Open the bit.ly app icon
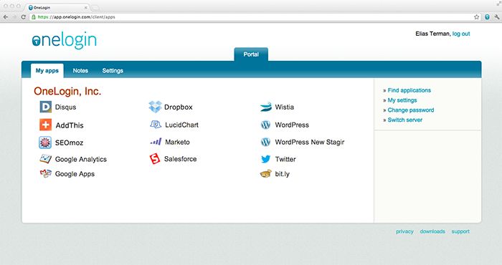The height and width of the screenshot is (265, 502). coord(266,174)
